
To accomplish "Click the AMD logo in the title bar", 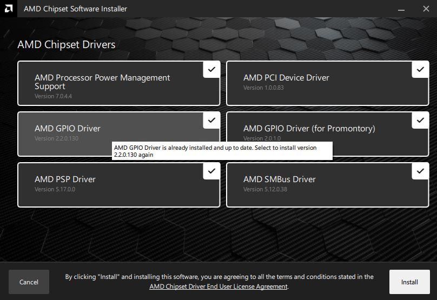I will (x=8, y=9).
